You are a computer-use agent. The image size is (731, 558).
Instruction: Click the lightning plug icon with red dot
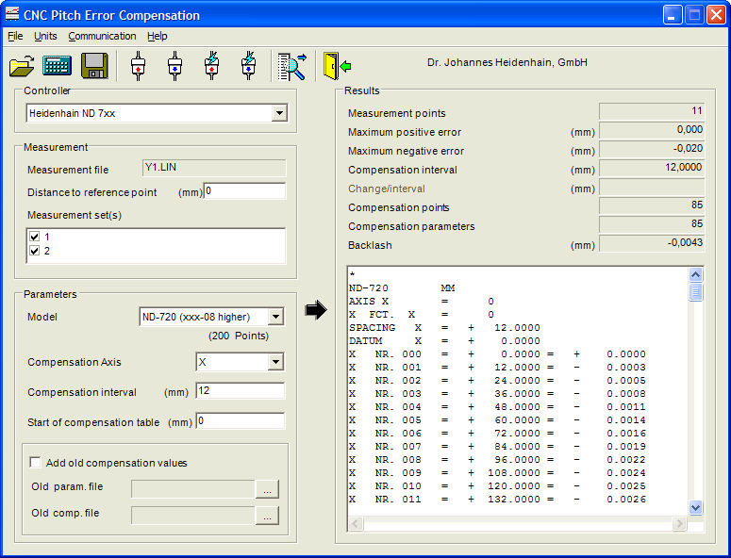tap(211, 66)
